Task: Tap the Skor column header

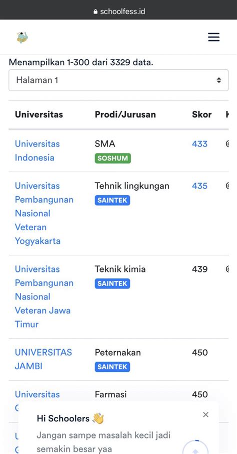Action: [202, 114]
